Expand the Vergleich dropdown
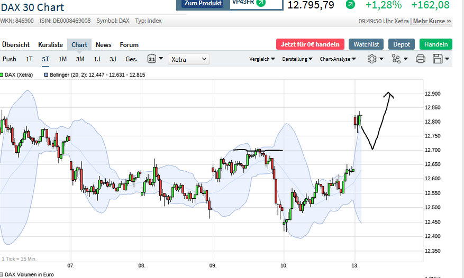Image resolution: width=464 pixels, height=278 pixels. [x=262, y=59]
